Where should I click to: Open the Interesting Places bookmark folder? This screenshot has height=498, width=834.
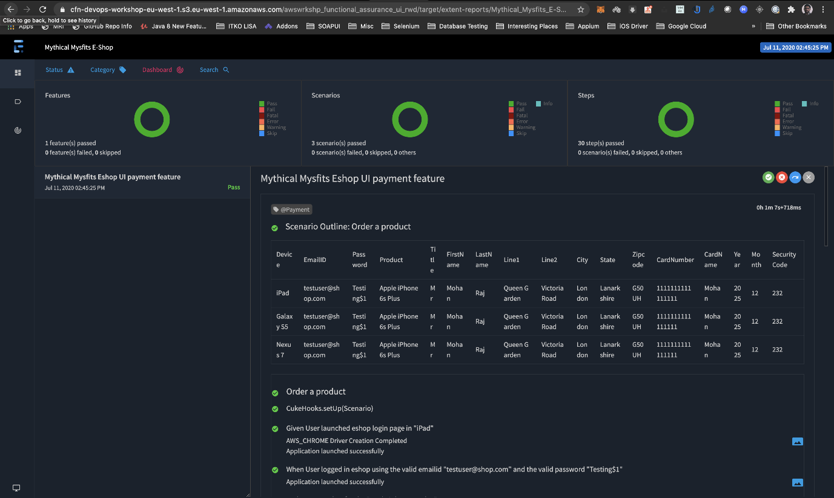(x=527, y=26)
